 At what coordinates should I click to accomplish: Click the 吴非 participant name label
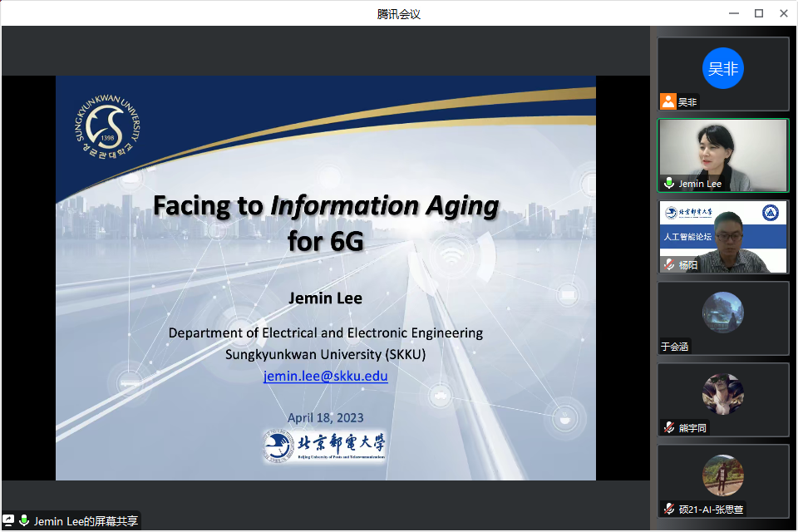[x=687, y=101]
